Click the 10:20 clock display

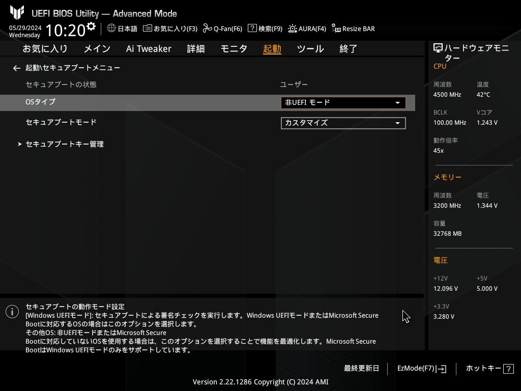pyautogui.click(x=66, y=30)
